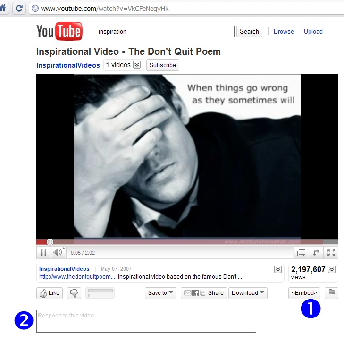
Task: Share the video on Facebook
Action: (195, 293)
